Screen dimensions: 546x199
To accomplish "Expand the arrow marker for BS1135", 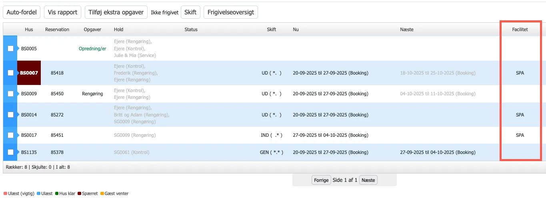I will (18, 152).
